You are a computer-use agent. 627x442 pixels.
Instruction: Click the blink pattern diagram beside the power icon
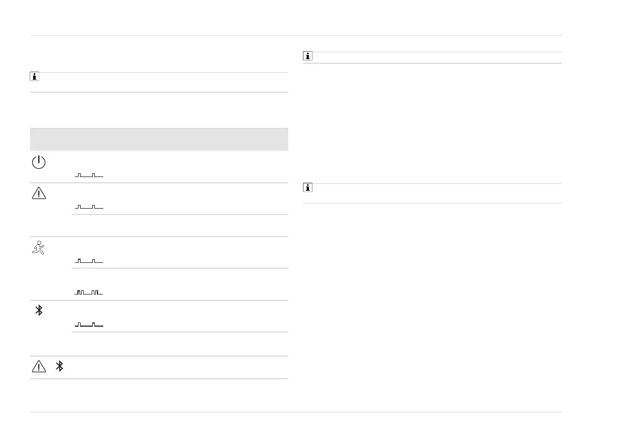(x=89, y=175)
